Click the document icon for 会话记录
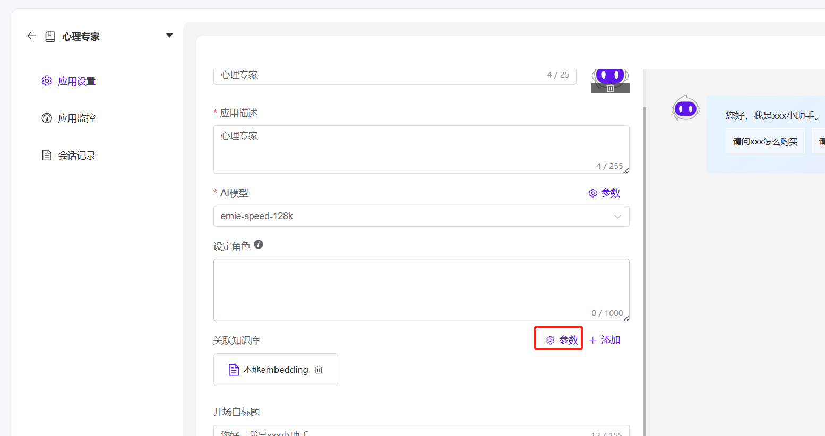Image resolution: width=825 pixels, height=436 pixels. [47, 155]
